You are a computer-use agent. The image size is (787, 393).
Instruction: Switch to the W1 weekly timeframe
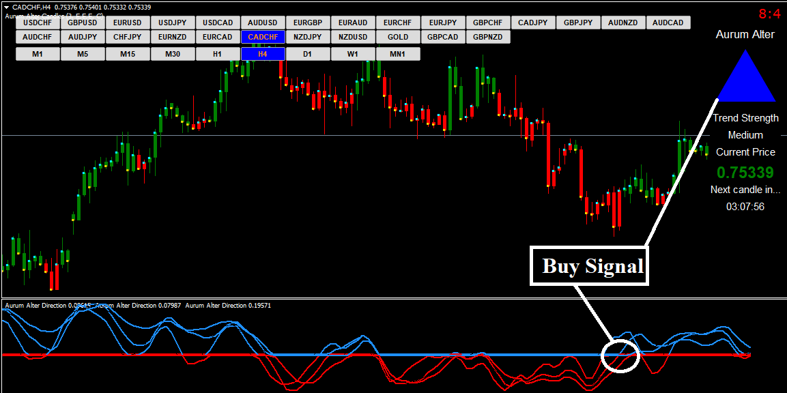click(x=353, y=54)
